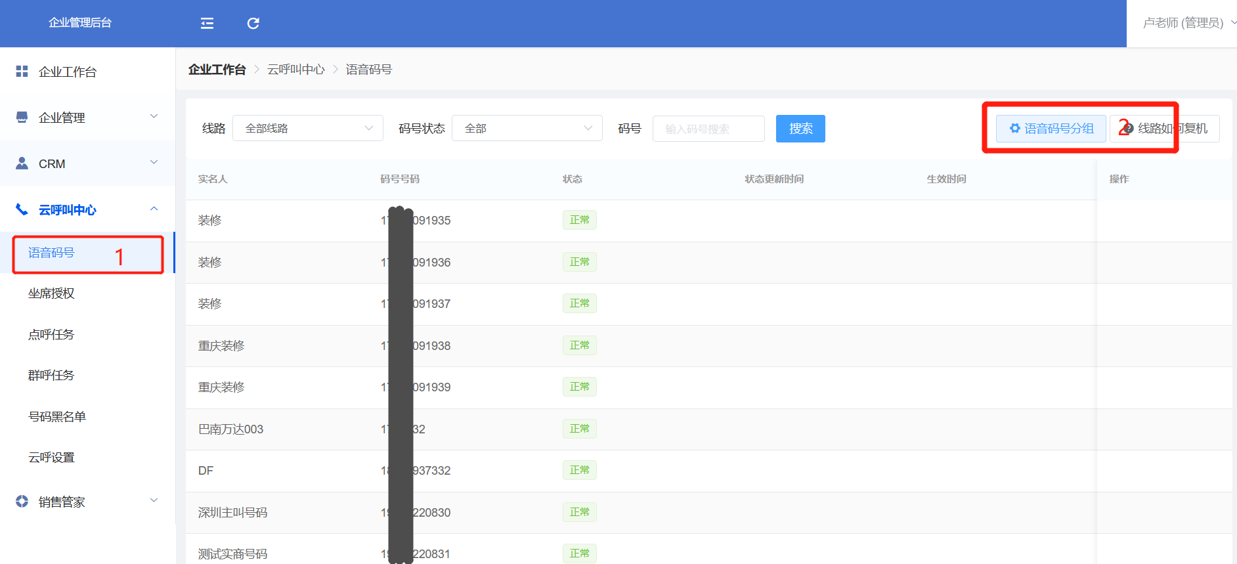The image size is (1237, 564).
Task: Click the 销售管家 icon in sidebar
Action: tap(22, 501)
